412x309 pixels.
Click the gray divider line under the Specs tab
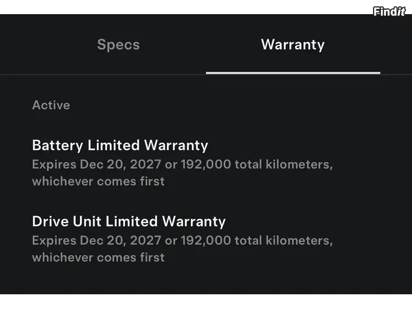pos(103,74)
